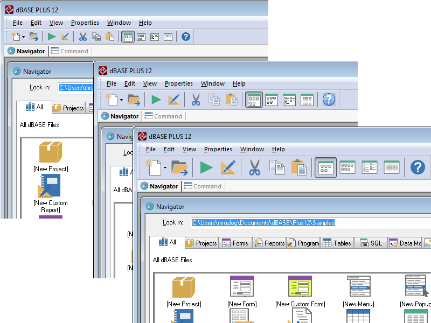Screen dimensions: 431x323
Task: Open the New dropdown arrow in the middle window
Action: tap(121, 100)
